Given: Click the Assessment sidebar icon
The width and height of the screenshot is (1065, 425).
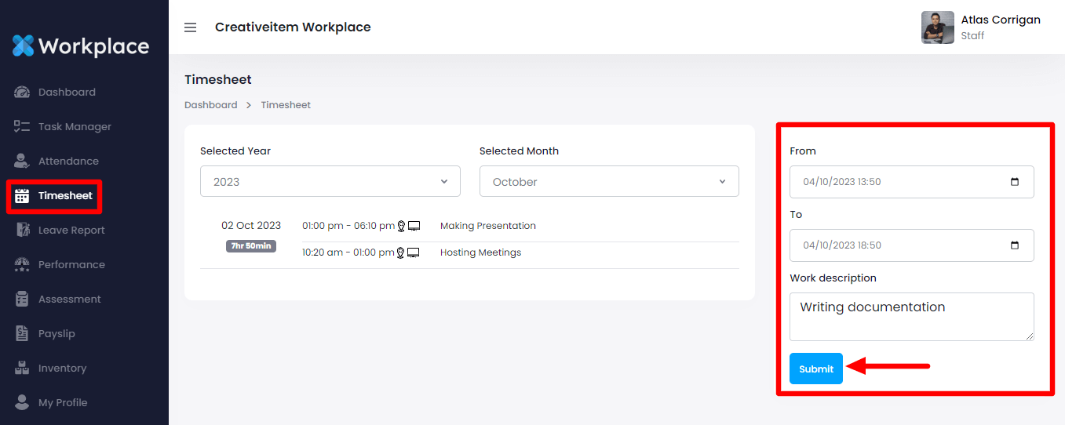Looking at the screenshot, I should coord(22,300).
